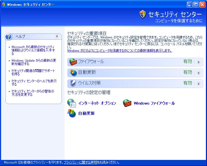
Task: Expand the ウイルス対策 section chevron
Action: (x=198, y=84)
